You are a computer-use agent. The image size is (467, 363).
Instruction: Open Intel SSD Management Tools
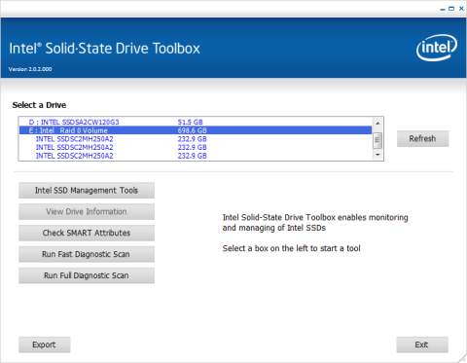[87, 190]
